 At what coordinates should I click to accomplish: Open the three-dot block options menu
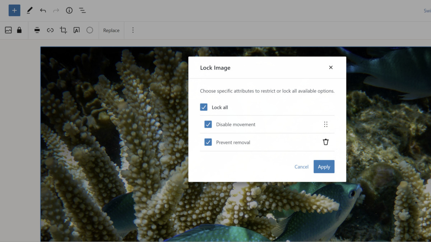click(x=133, y=30)
